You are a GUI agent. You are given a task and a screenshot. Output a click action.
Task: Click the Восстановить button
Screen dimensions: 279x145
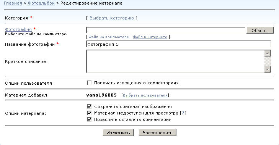tap(157, 133)
